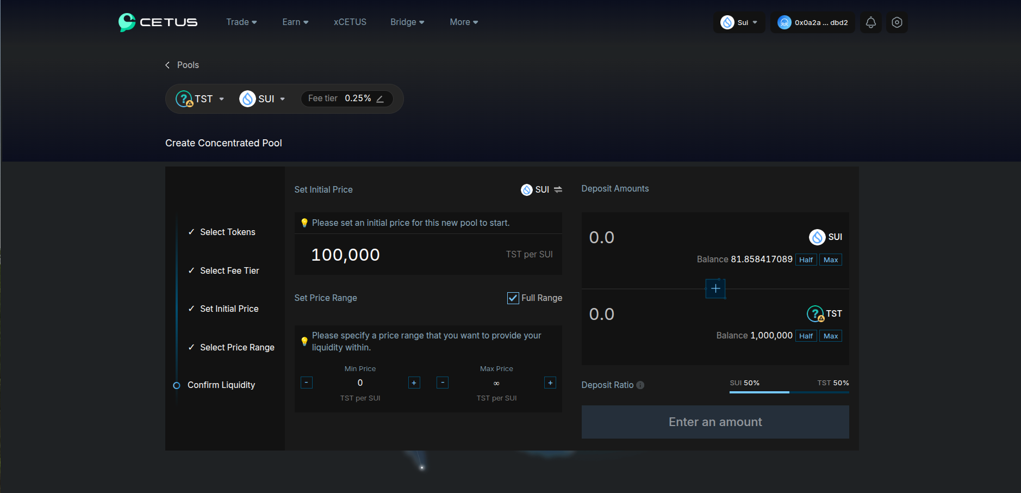The width and height of the screenshot is (1021, 493).
Task: Go back using the Pools arrow
Action: [167, 65]
